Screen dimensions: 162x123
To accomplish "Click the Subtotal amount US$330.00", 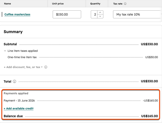I will (149, 44).
